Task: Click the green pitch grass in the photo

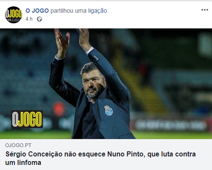Action: click(173, 135)
